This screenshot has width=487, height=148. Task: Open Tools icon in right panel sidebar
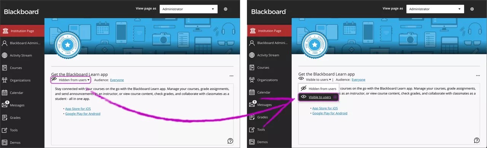point(252,130)
